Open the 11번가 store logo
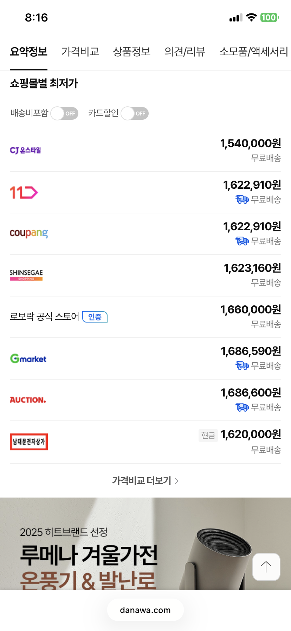 (24, 192)
